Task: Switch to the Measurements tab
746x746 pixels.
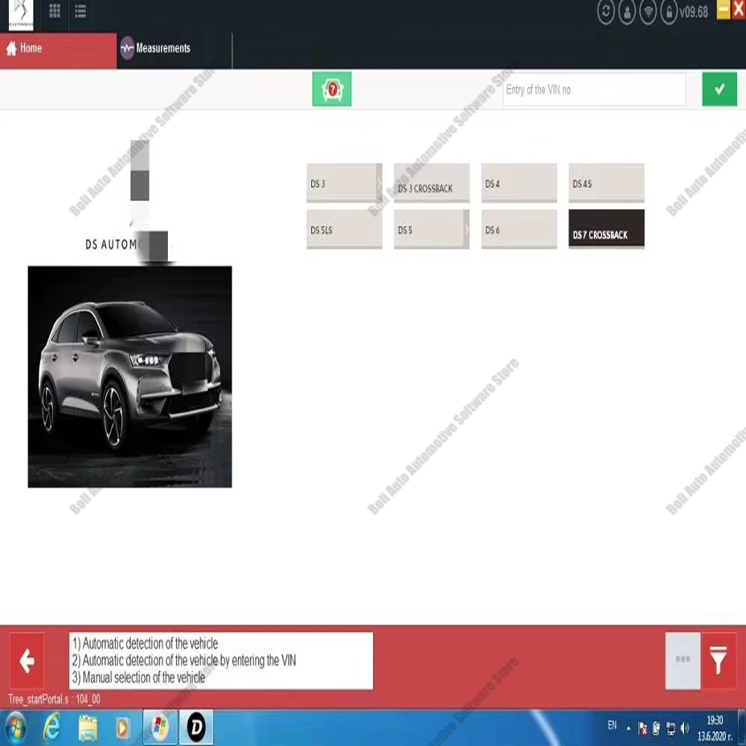Action: tap(174, 51)
